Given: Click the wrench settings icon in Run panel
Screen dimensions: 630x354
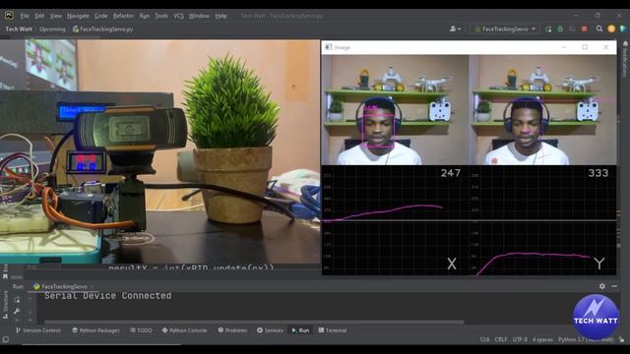Looking at the screenshot, I should 17,311.
